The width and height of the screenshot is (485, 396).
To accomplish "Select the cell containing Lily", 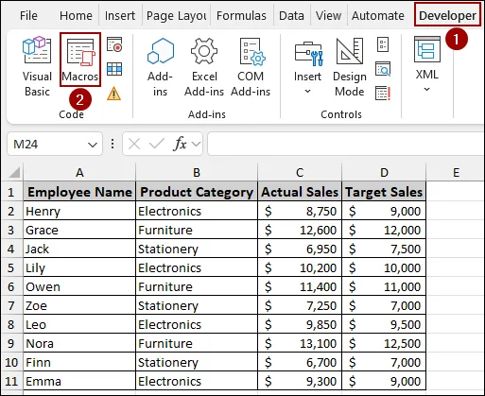I will (79, 267).
